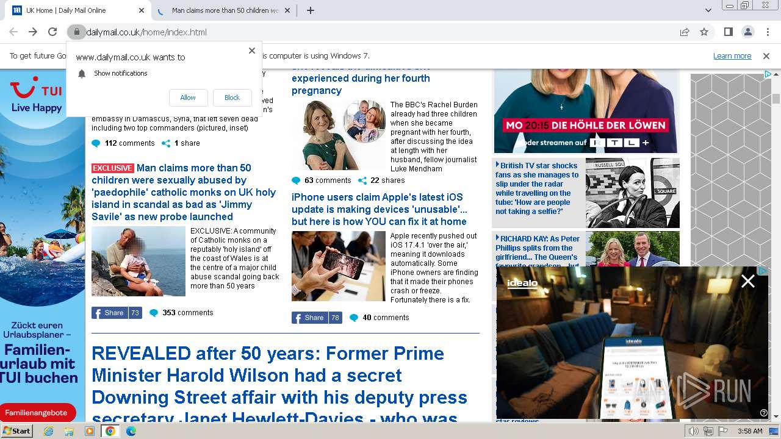View the monks article thumbnail photo

[x=139, y=262]
